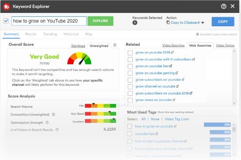Open external link icon for grow on youtube 2019

(172, 53)
